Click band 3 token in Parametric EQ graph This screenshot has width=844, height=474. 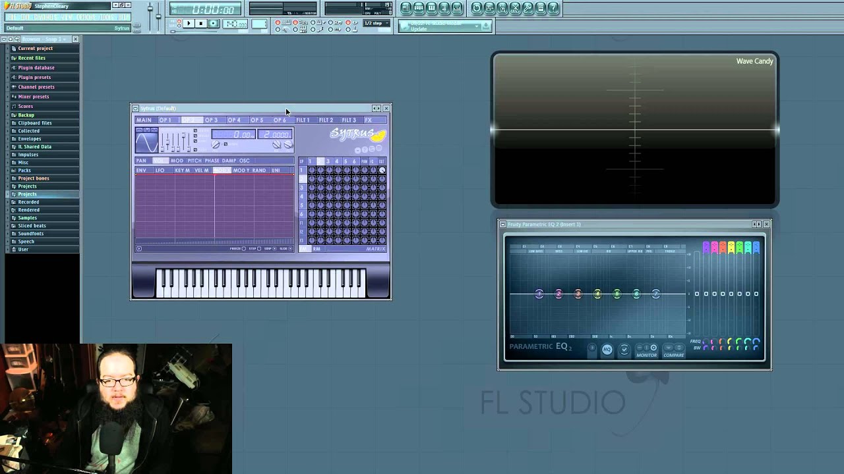[x=578, y=294]
